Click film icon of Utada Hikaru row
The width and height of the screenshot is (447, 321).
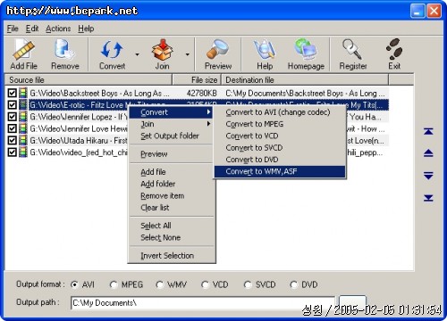coord(23,140)
